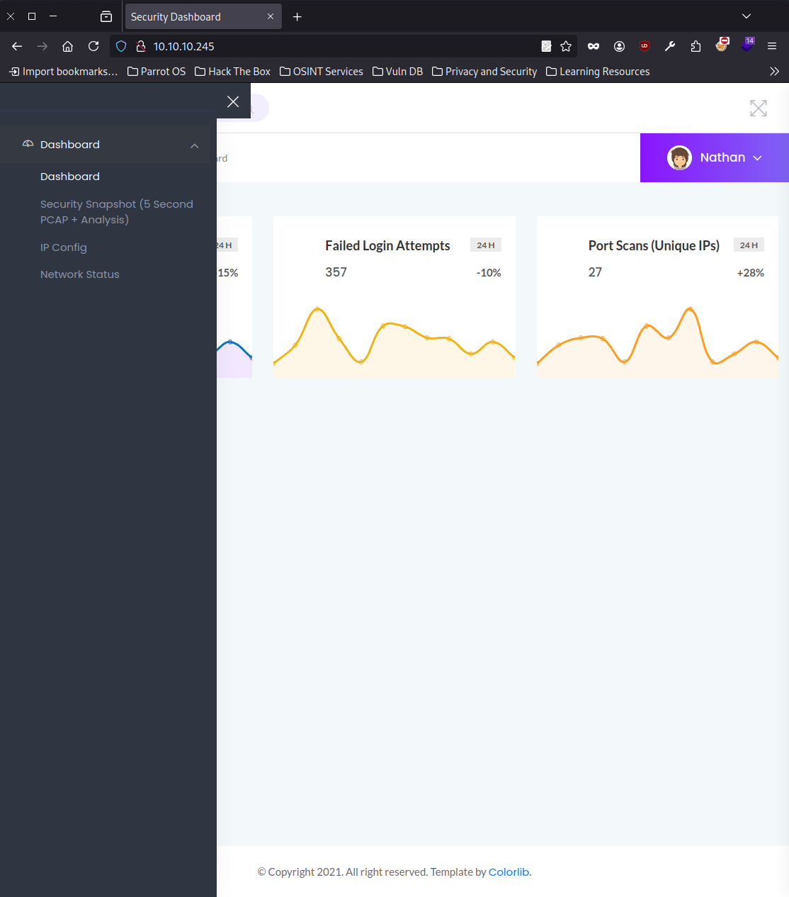Click the browser forward arrow
This screenshot has height=897, width=789.
pos(42,46)
